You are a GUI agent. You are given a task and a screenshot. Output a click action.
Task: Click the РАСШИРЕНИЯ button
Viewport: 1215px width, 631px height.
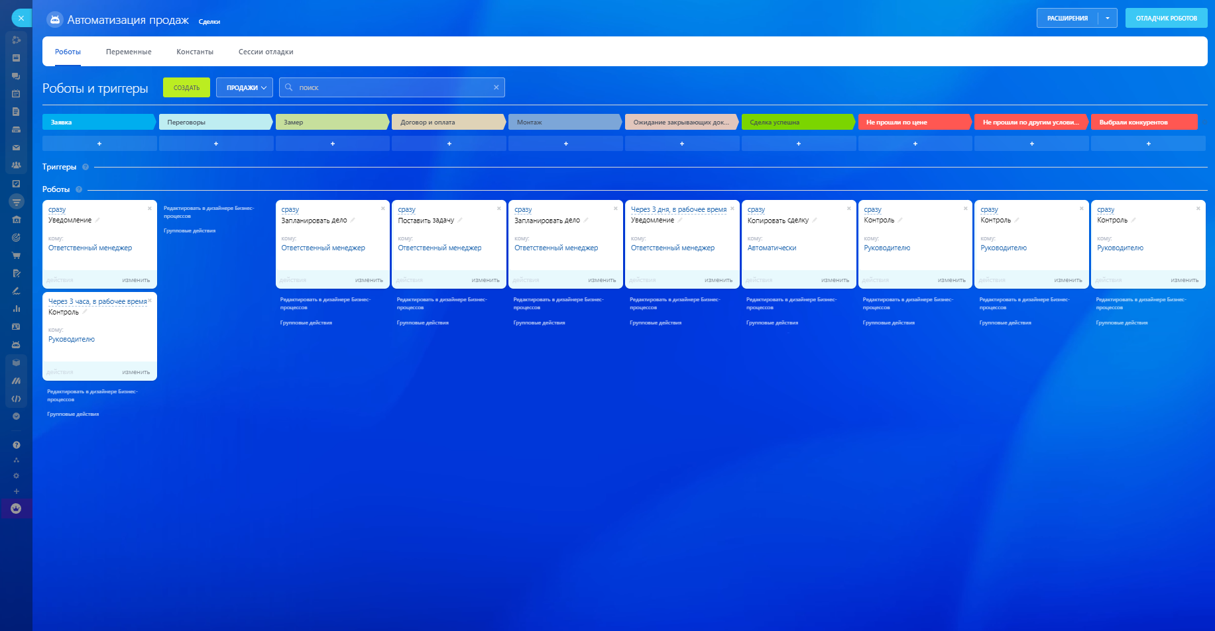[x=1067, y=18]
